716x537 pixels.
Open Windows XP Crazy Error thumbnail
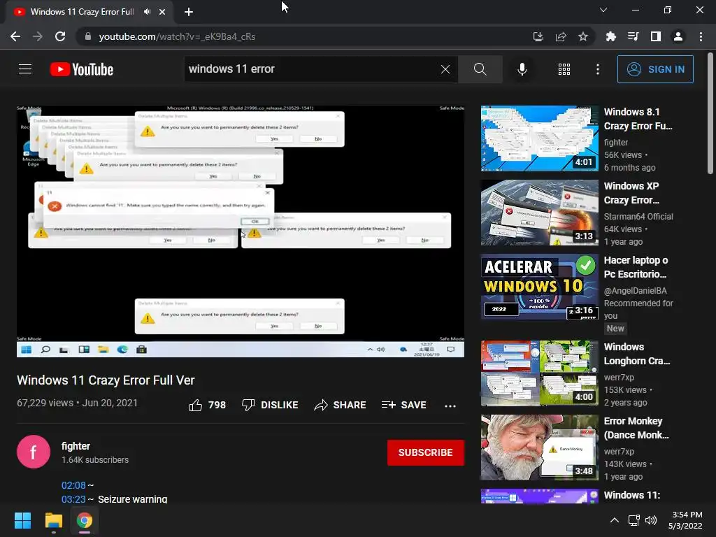[539, 213]
